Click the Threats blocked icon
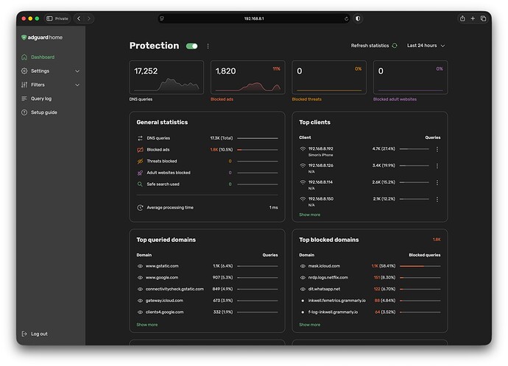The height and width of the screenshot is (366, 508). pyautogui.click(x=140, y=161)
